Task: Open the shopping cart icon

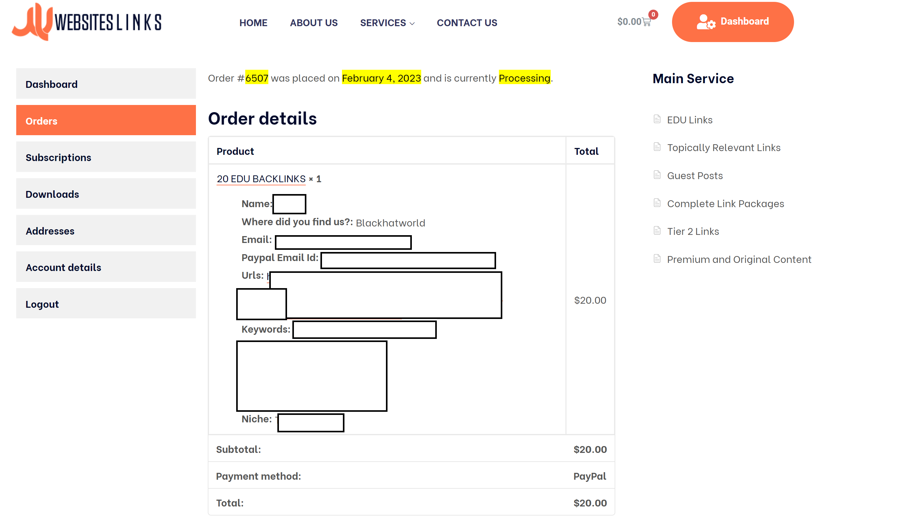Action: click(646, 22)
